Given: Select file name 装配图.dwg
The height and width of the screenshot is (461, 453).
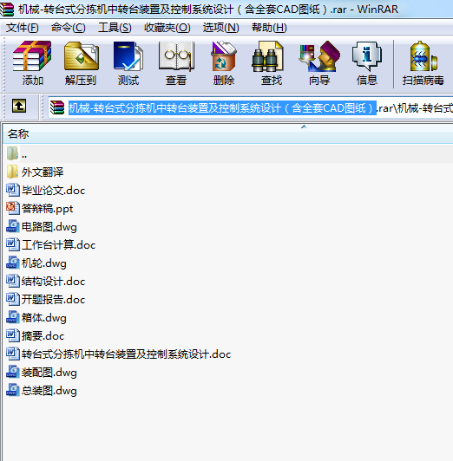Looking at the screenshot, I should point(49,373).
